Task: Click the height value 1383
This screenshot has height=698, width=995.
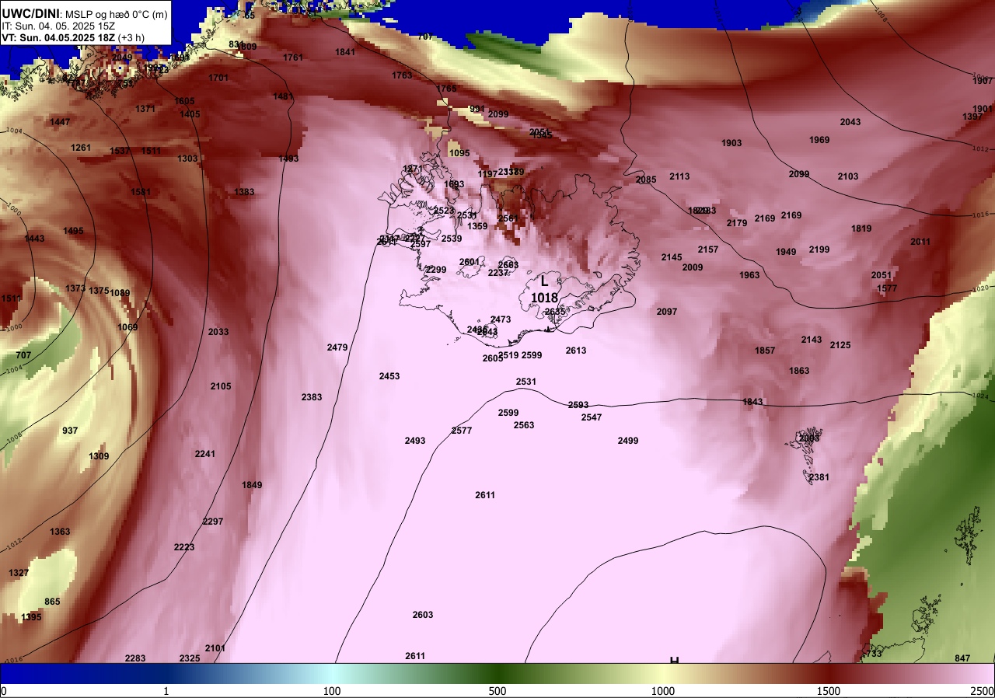Action: pyautogui.click(x=244, y=192)
